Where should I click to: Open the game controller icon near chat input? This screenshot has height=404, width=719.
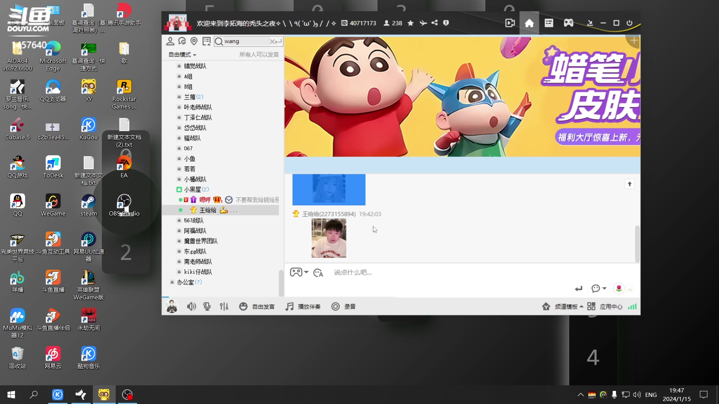(296, 272)
